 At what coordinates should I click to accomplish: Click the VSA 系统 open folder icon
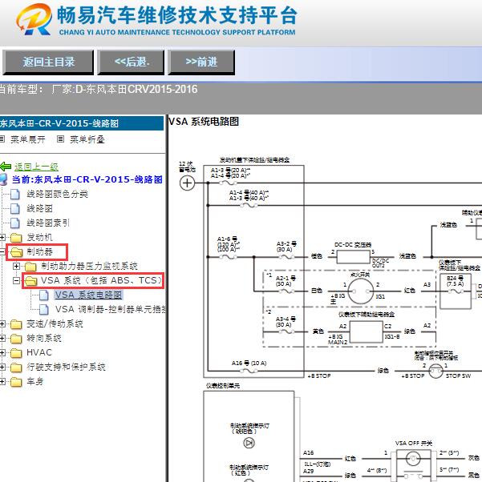click(31, 281)
